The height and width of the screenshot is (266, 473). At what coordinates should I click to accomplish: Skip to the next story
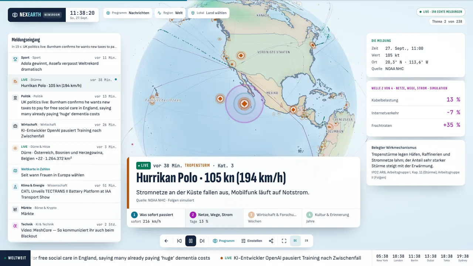point(202,241)
